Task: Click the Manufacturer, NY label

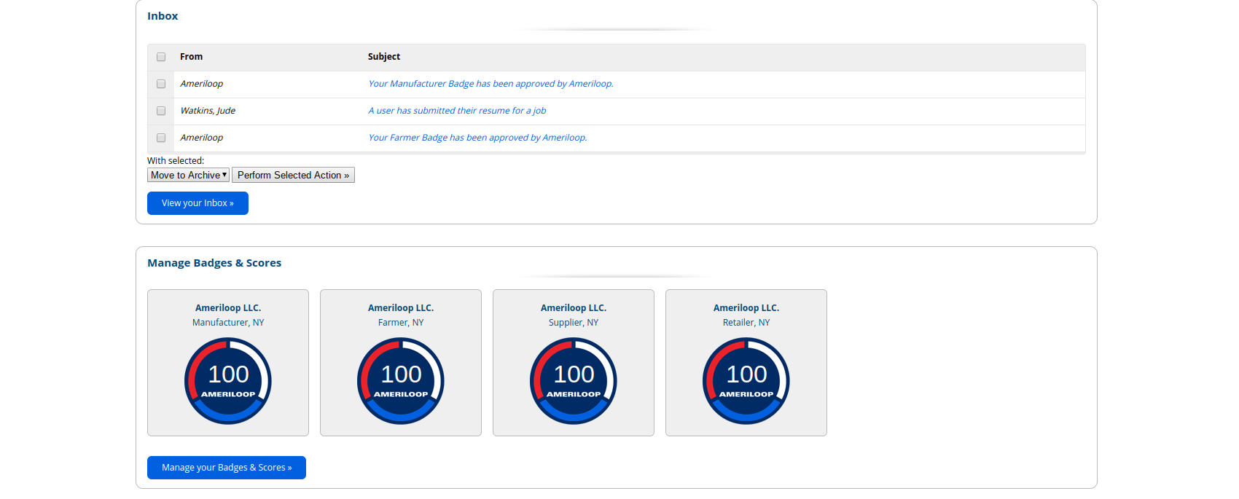Action: pos(228,323)
